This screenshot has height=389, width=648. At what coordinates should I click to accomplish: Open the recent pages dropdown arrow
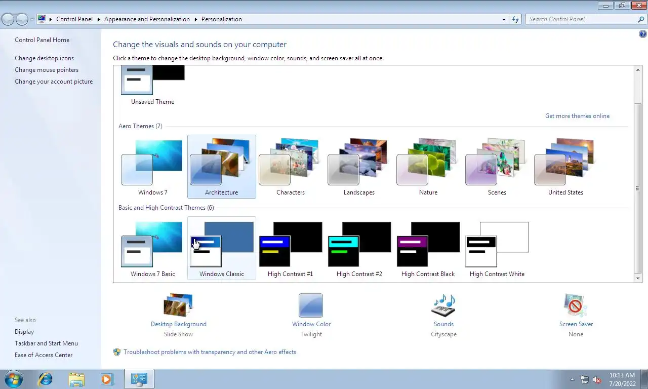point(32,19)
